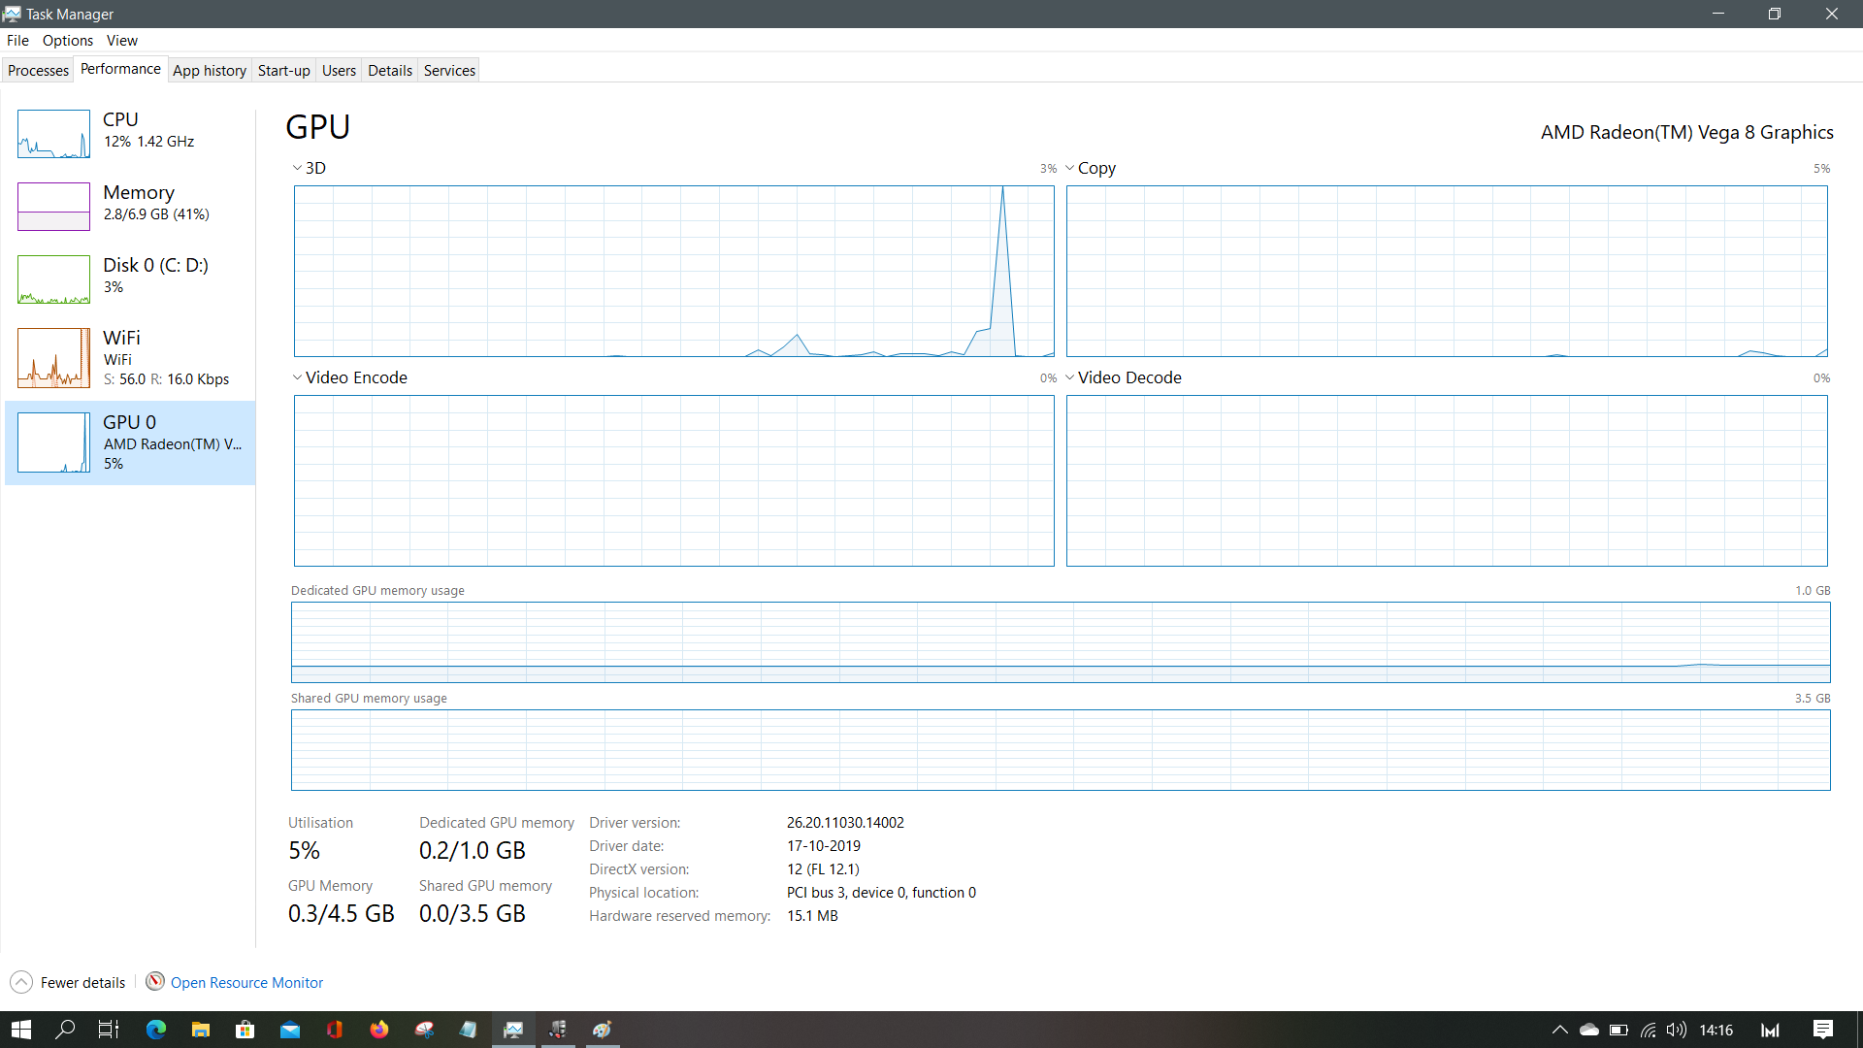The height and width of the screenshot is (1048, 1863).
Task: Open the Options menu
Action: [67, 40]
